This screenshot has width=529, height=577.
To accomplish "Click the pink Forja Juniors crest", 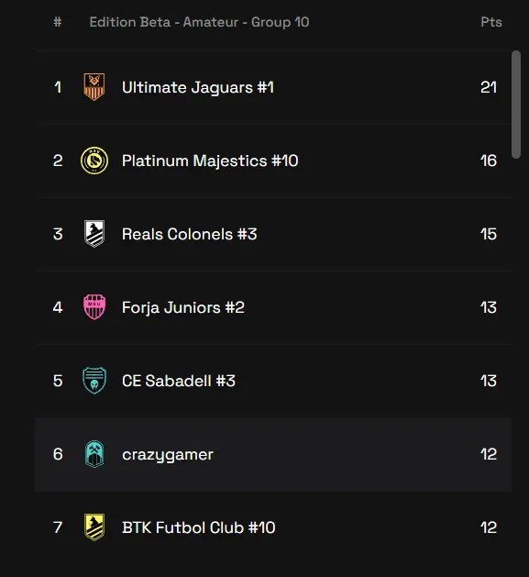I will 94,307.
